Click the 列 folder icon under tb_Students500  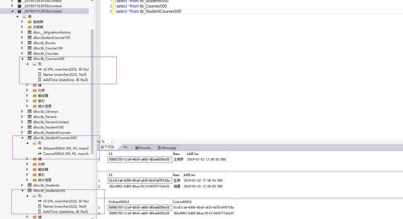point(35,196)
